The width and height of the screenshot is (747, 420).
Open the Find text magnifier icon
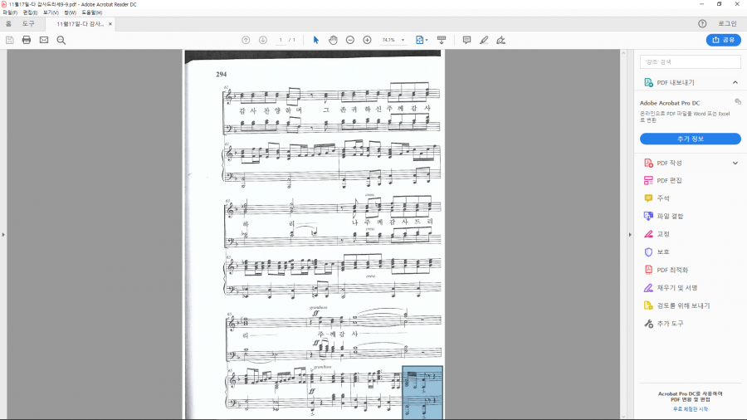pos(61,40)
